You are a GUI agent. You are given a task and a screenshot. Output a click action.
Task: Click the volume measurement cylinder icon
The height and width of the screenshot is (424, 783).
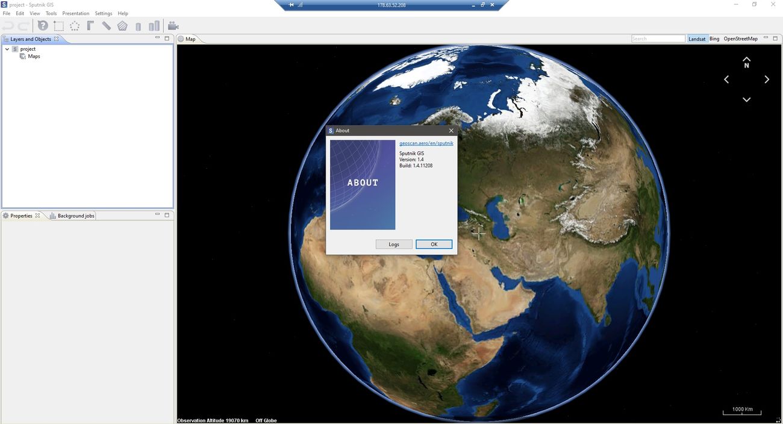click(x=137, y=25)
